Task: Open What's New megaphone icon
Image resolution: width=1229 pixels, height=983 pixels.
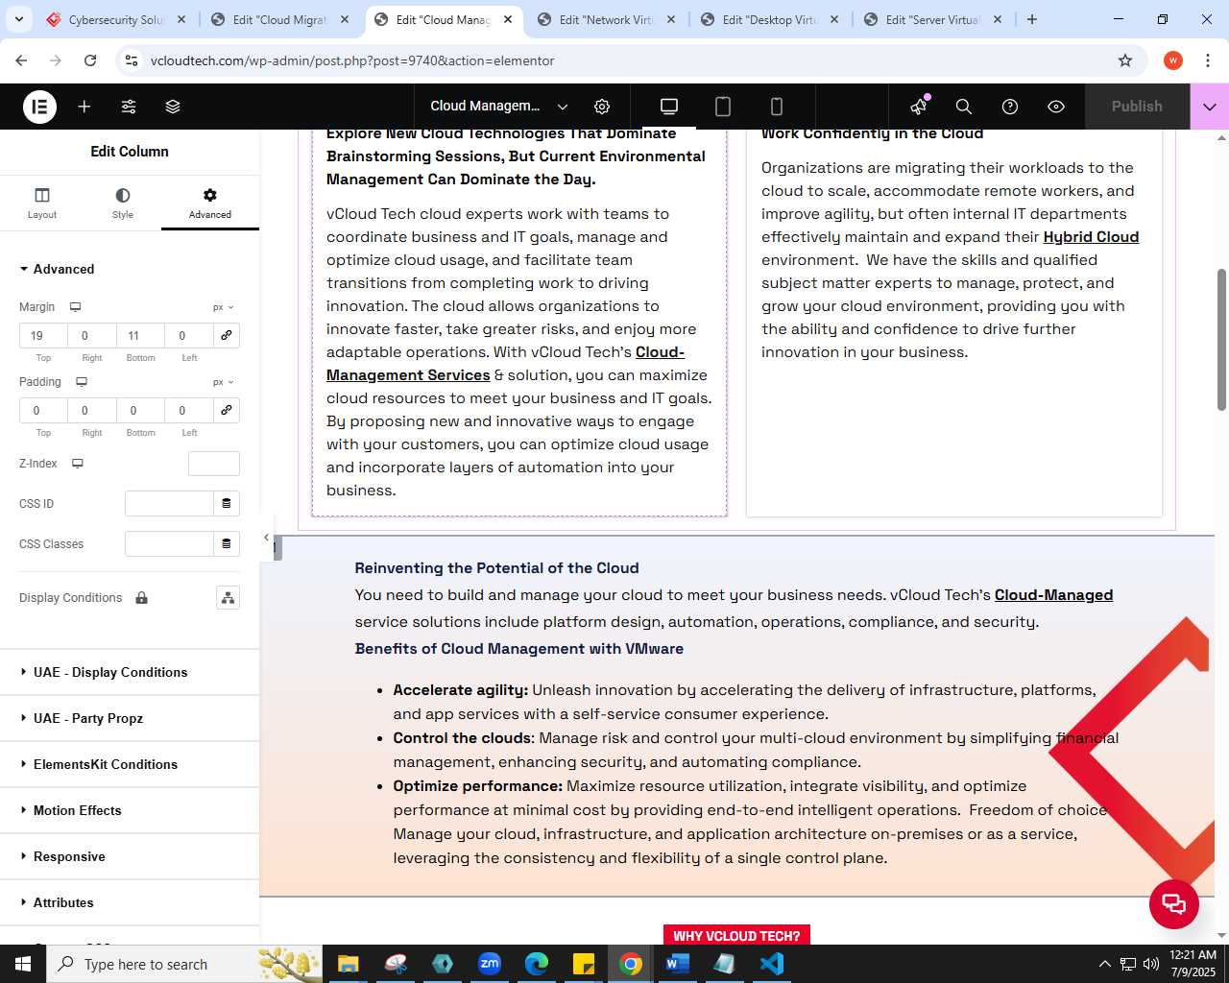Action: 919,107
